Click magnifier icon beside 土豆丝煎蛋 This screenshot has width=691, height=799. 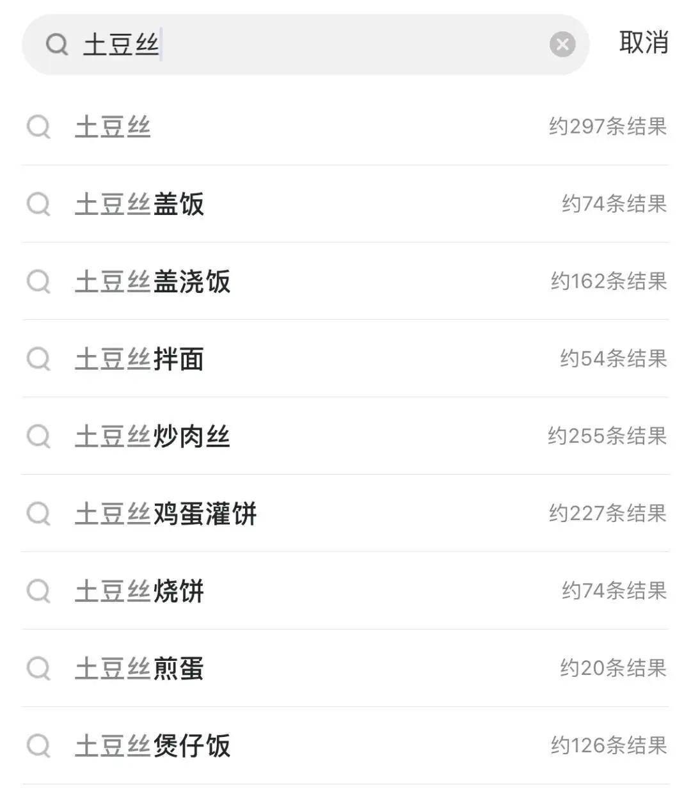tap(38, 669)
